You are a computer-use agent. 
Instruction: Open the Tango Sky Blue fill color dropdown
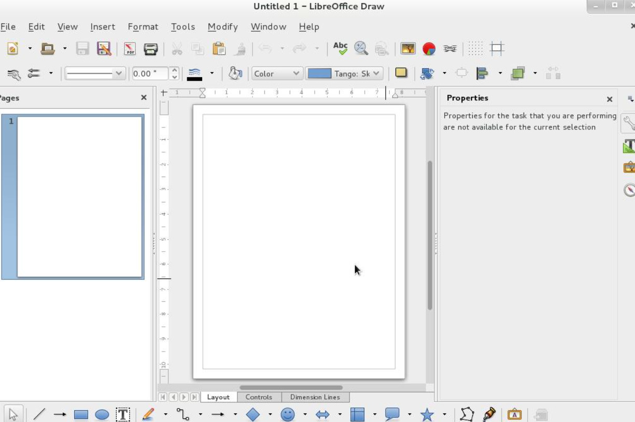(x=344, y=74)
